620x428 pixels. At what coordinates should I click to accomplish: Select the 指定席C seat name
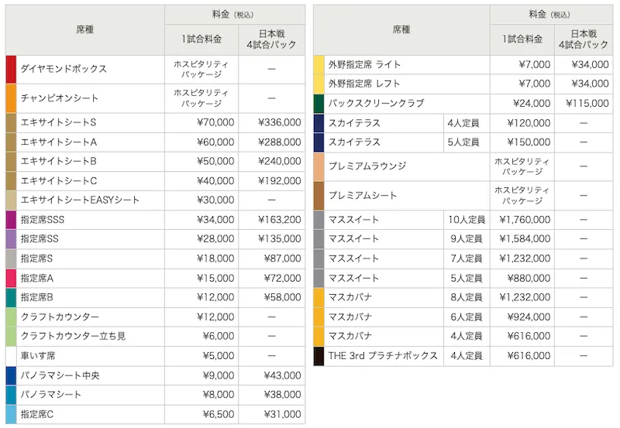tap(36, 414)
